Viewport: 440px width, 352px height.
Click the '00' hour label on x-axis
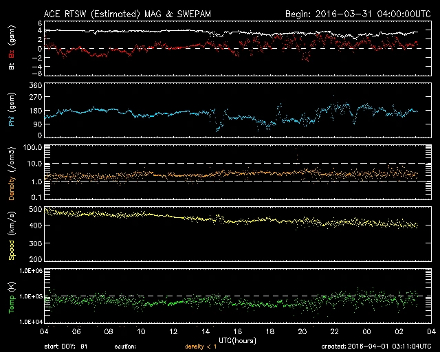click(366, 332)
